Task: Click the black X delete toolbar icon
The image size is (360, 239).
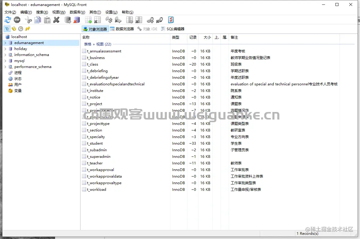Action: [56, 20]
